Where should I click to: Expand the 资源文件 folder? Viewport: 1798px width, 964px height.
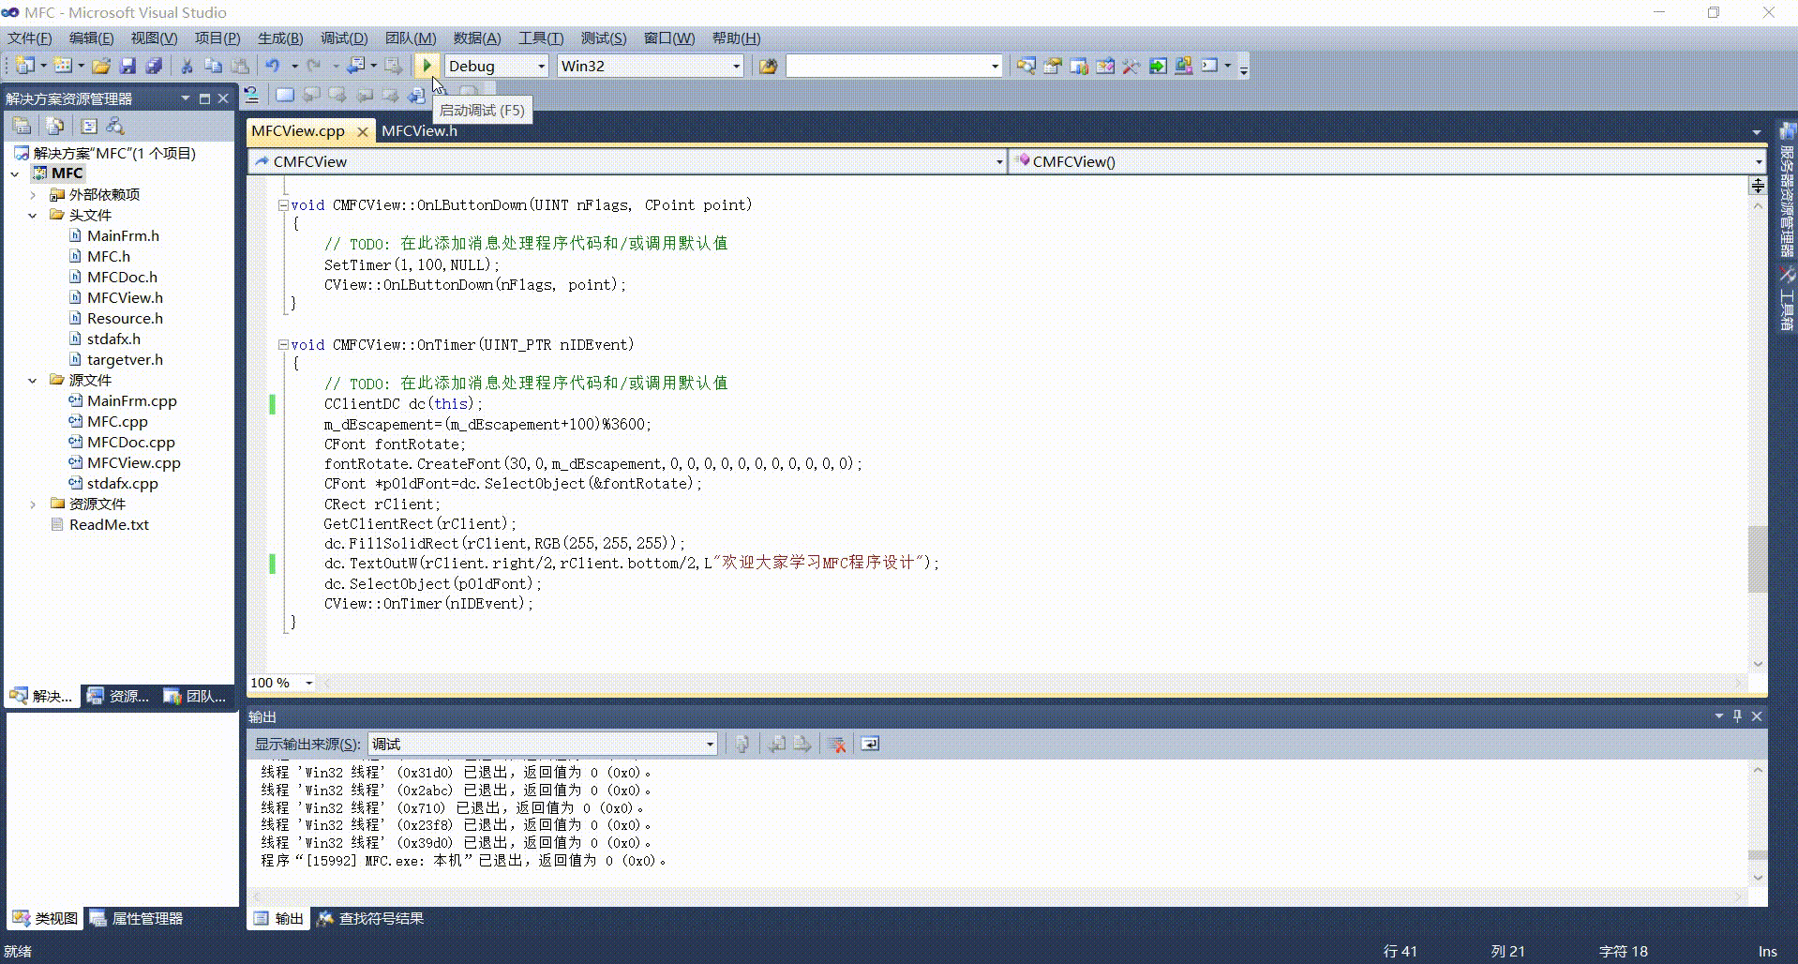point(33,504)
